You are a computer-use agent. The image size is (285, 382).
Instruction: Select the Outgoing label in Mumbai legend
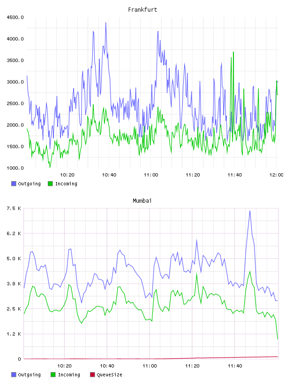point(29,375)
